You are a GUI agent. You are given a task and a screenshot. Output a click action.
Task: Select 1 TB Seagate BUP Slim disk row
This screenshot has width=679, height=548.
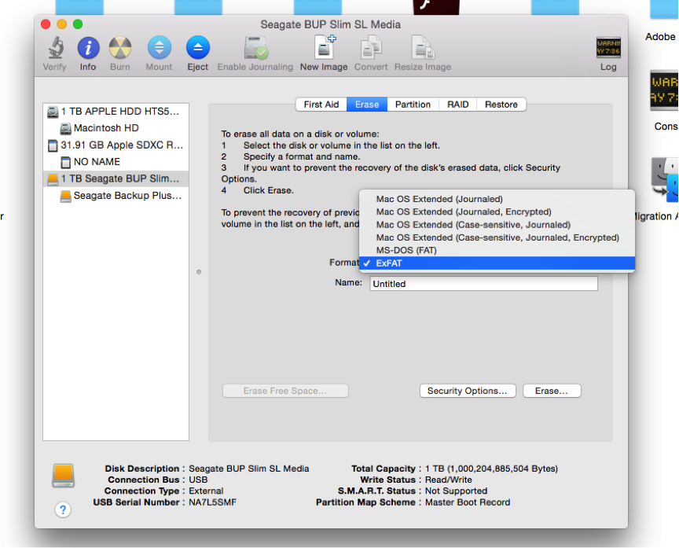coord(116,178)
